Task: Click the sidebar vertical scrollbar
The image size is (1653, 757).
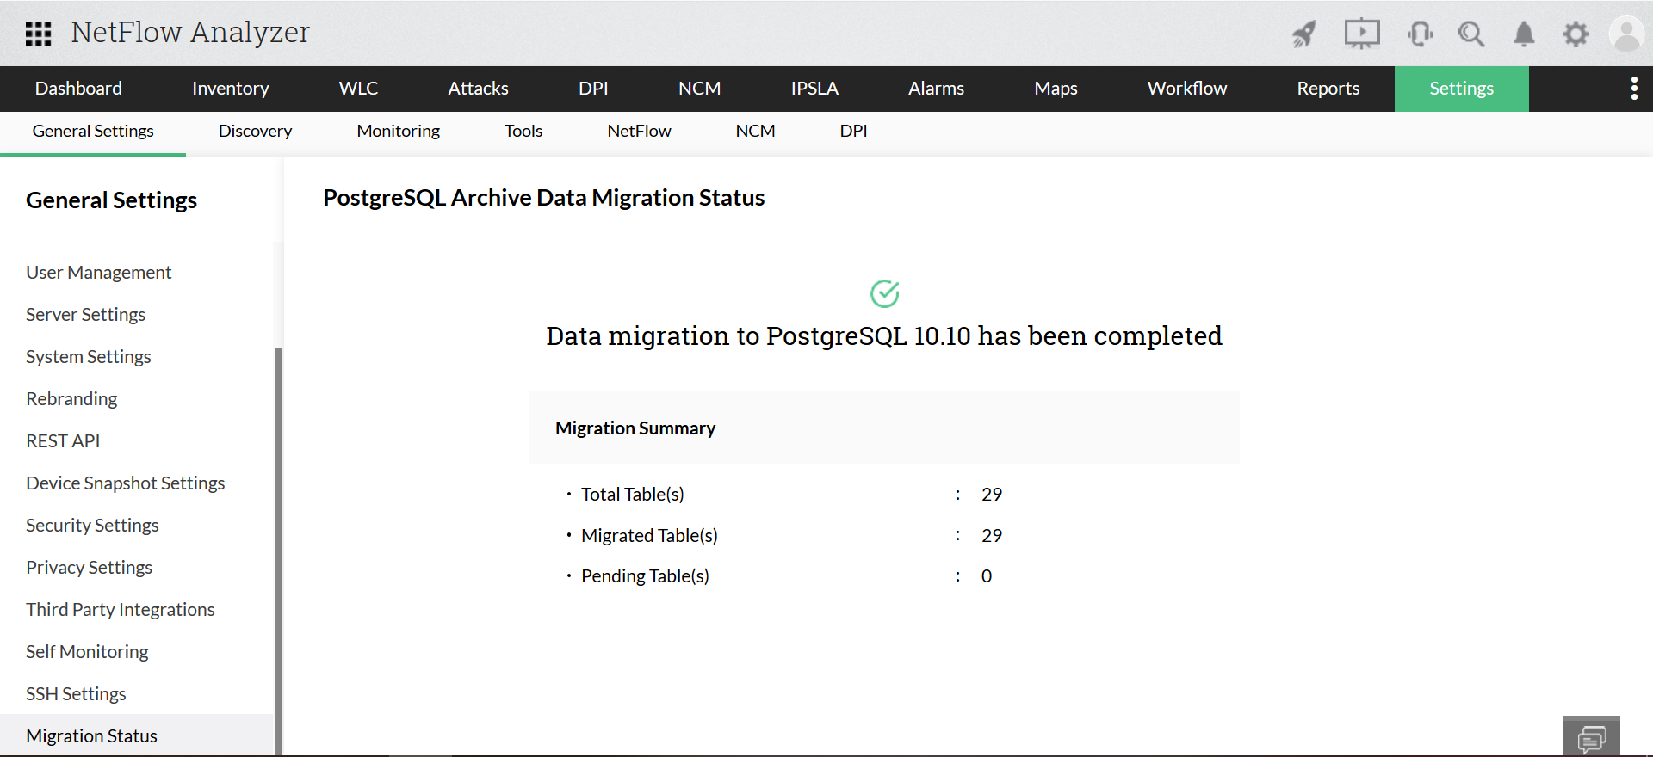Action: [278, 551]
